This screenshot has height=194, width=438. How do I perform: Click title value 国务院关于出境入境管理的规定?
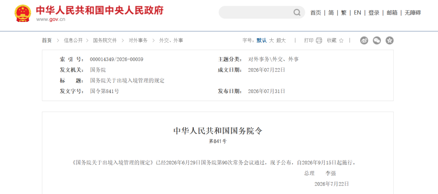[x=127, y=81]
